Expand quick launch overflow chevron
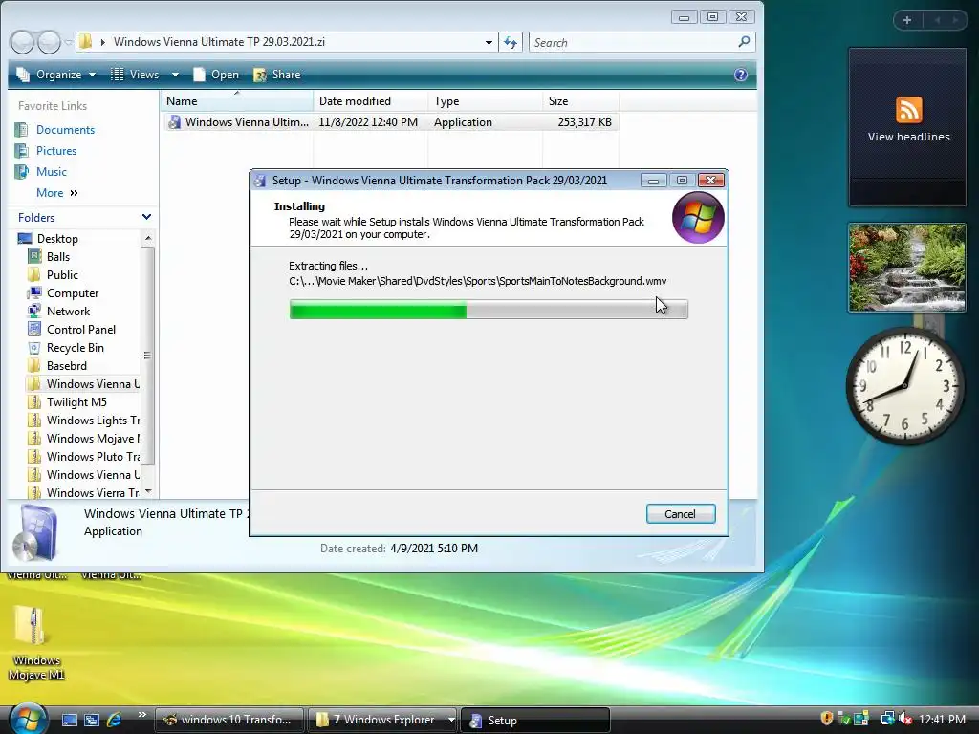 pos(141,715)
